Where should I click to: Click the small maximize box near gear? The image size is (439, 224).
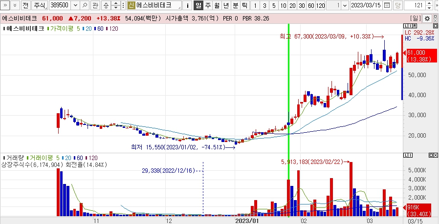click(x=435, y=17)
